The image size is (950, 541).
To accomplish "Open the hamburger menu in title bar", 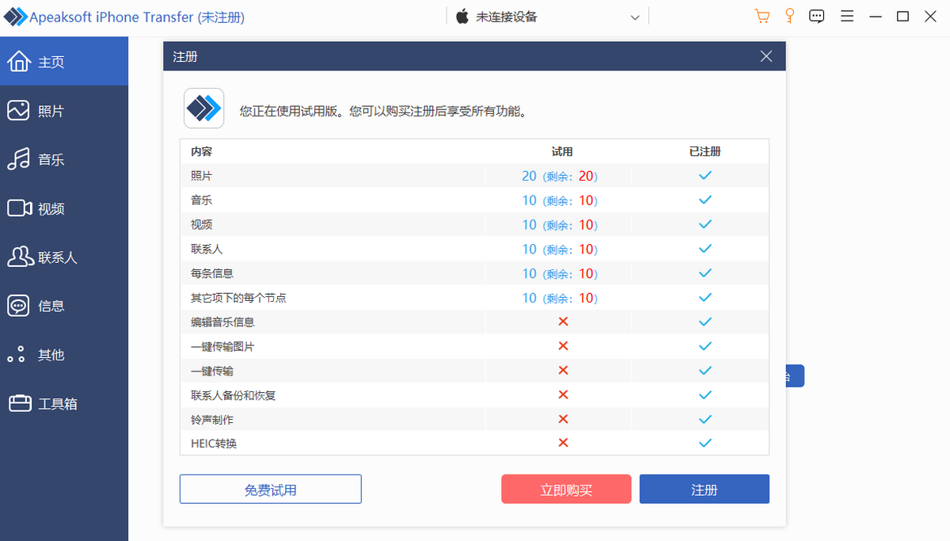I will [846, 17].
